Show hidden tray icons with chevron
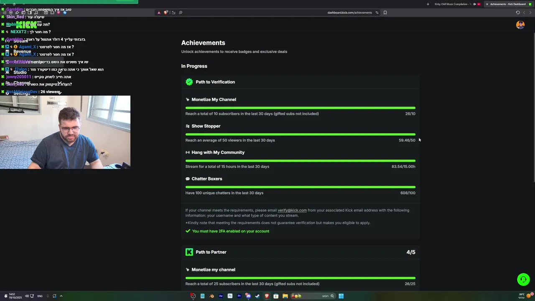Screen dimensions: 535x301 coord(61,296)
